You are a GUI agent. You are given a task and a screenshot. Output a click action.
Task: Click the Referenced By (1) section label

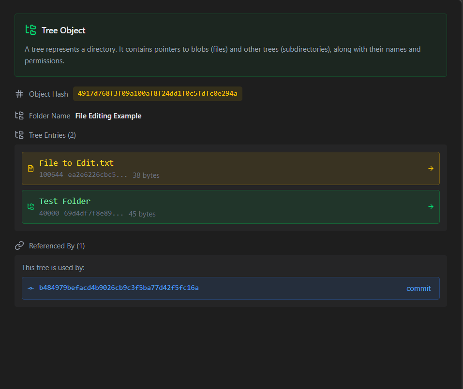pos(57,245)
